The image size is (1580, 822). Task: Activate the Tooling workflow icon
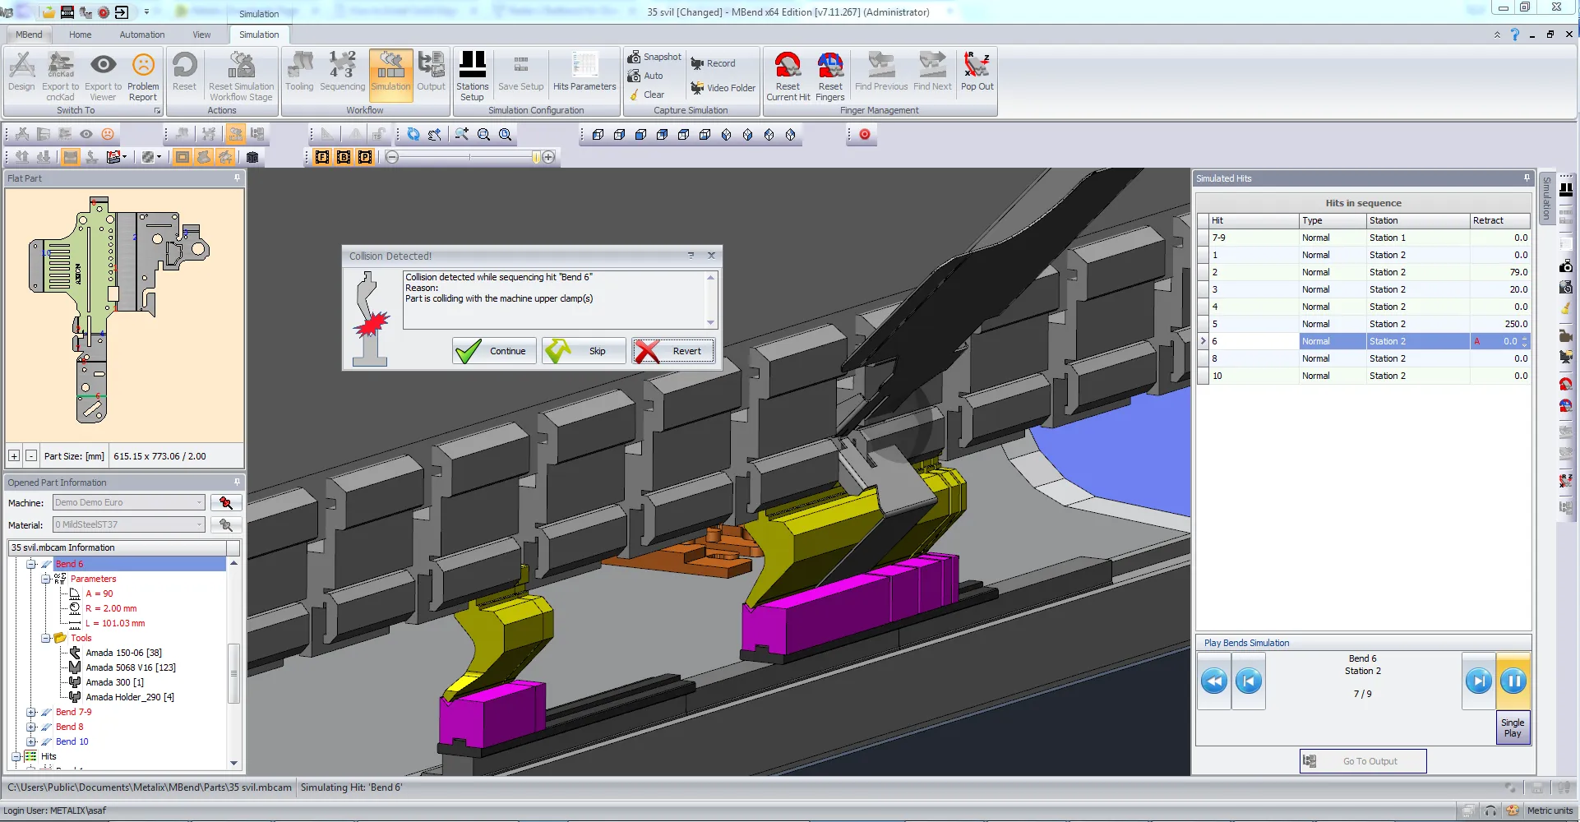[x=300, y=74]
